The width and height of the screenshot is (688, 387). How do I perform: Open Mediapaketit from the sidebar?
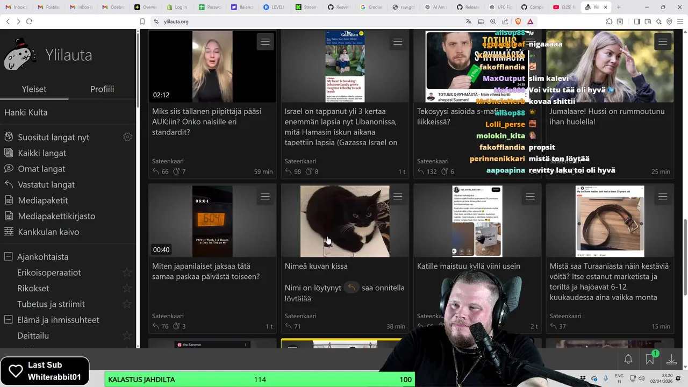43,200
